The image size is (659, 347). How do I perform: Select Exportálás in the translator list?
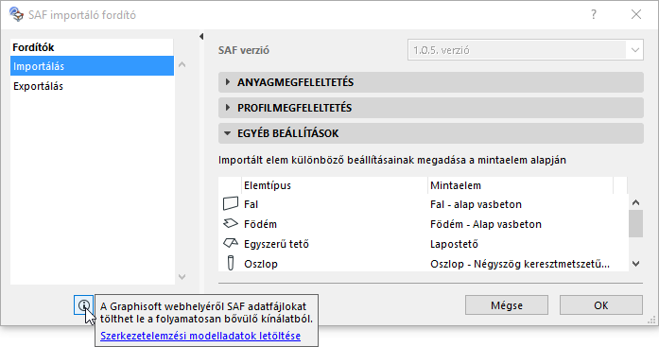(92, 86)
